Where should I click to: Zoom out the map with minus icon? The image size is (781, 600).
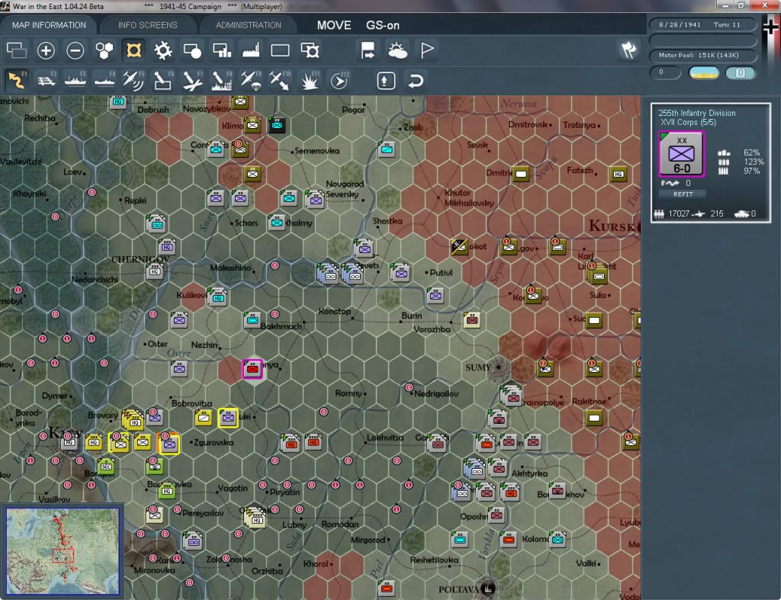click(76, 50)
